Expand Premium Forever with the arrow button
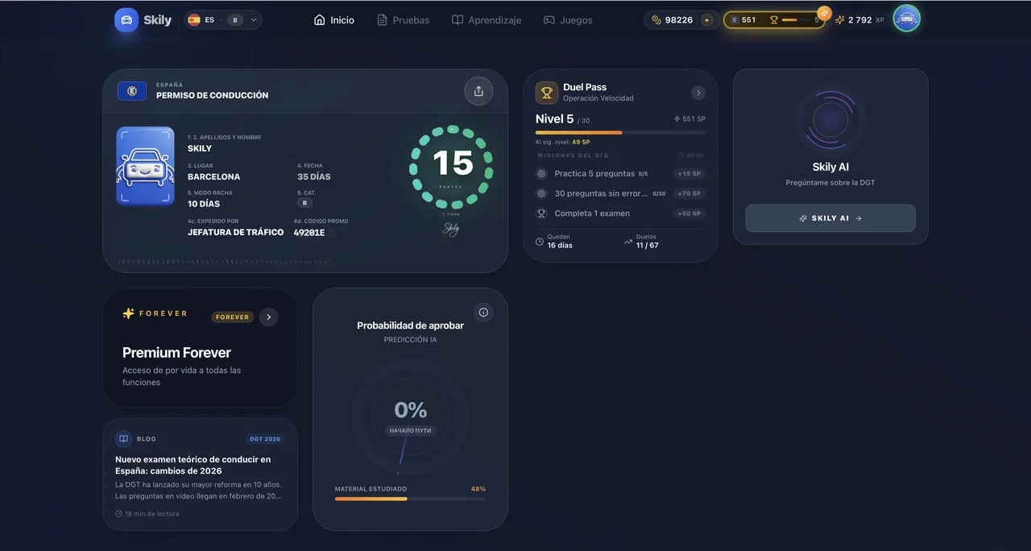The image size is (1031, 551). 269,317
